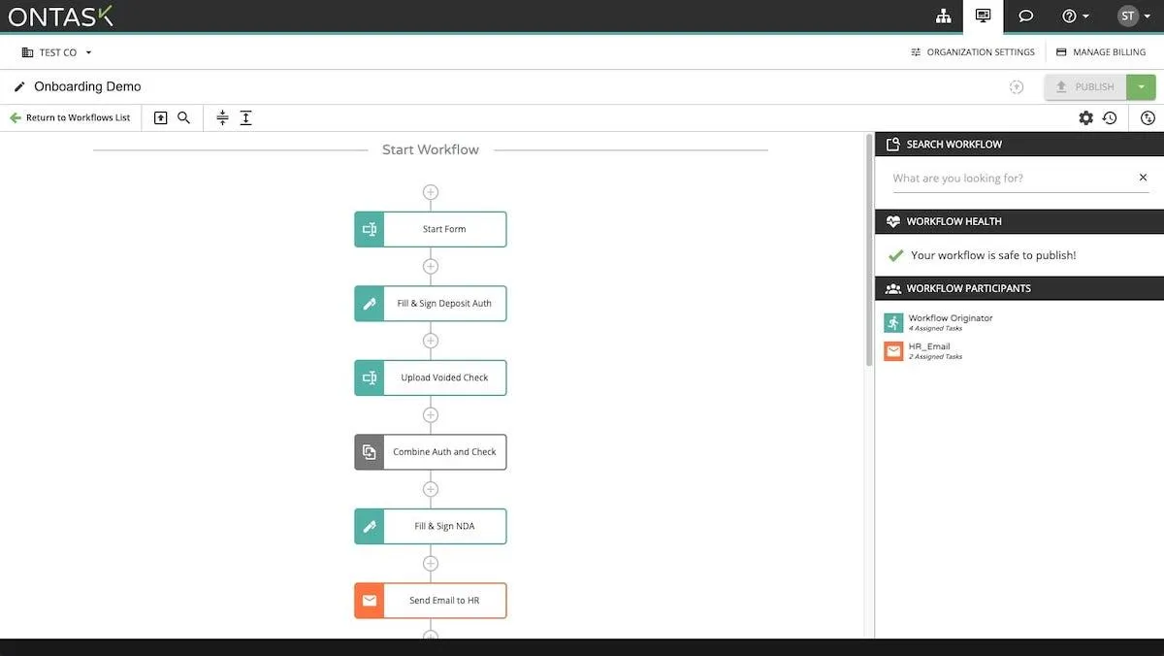Click the circled clock icon at far right
Screen dimensions: 1164x656
pos(1148,117)
